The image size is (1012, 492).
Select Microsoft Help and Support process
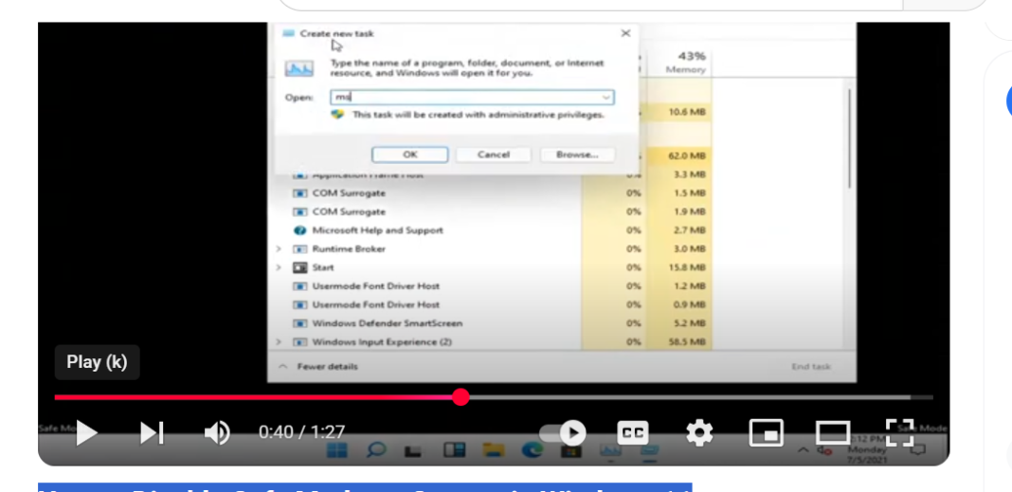coord(491,229)
